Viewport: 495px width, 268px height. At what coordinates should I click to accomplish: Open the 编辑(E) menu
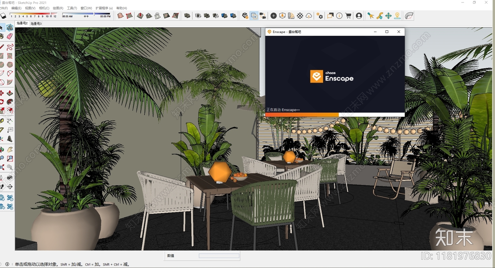16,8
